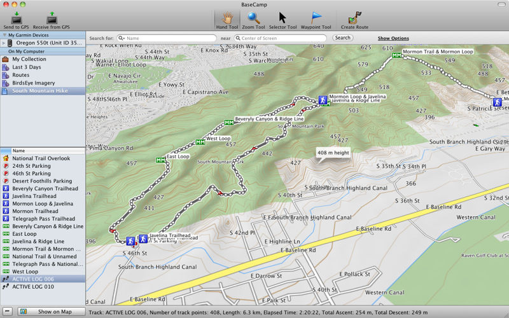
Task: Click the Name search field
Action: (167, 38)
